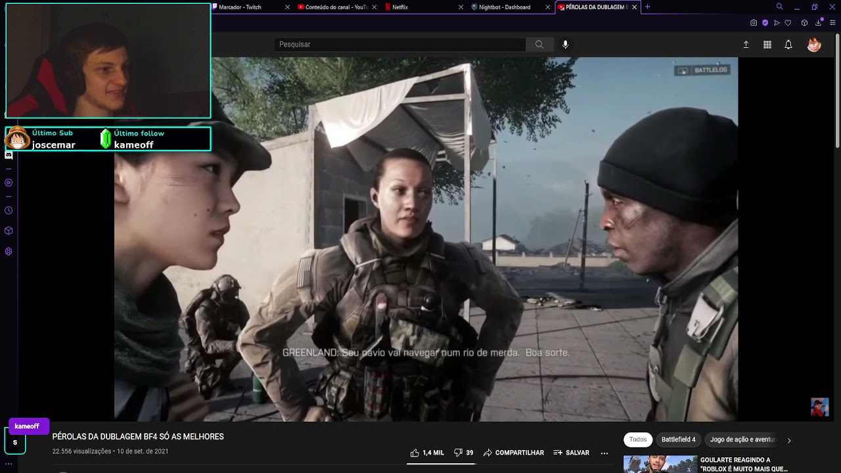Image resolution: width=841 pixels, height=473 pixels.
Task: Close the Netflix tab
Action: click(x=461, y=7)
